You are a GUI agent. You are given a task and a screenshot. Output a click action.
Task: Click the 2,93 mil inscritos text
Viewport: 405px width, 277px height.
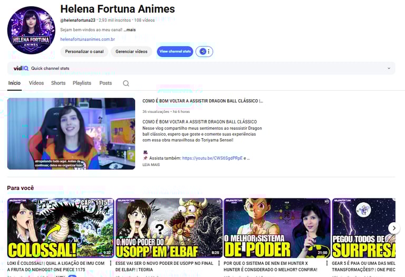(114, 20)
